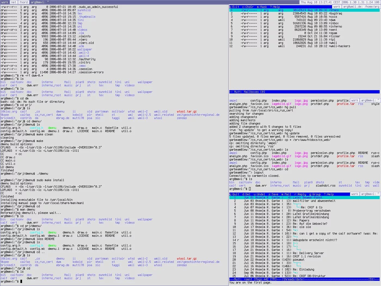
Task: Open the wallpaper directory entry
Action: pyautogui.click(x=145, y=82)
